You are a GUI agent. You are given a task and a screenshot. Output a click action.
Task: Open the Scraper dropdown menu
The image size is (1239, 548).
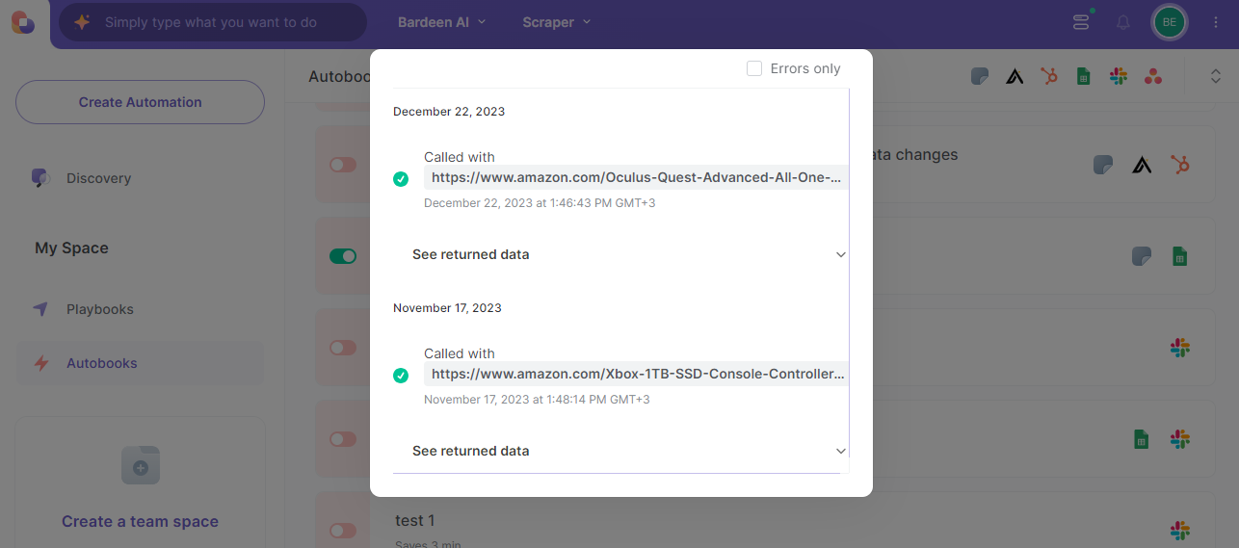click(557, 22)
